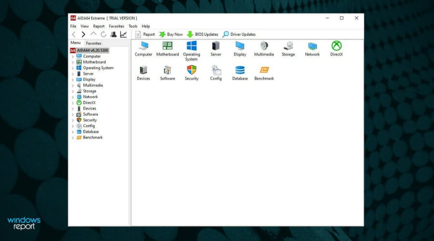Click the graph toolbar icon
434x241 pixels.
click(x=123, y=34)
